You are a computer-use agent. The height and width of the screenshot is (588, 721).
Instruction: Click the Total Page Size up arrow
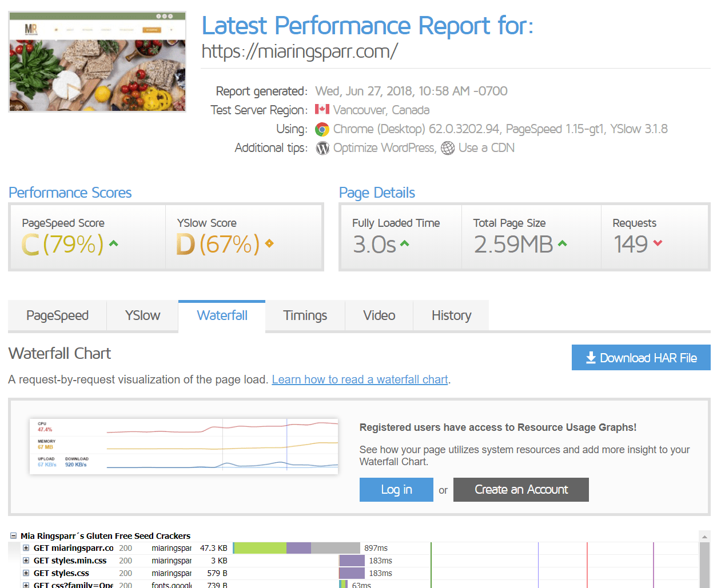[x=563, y=243]
